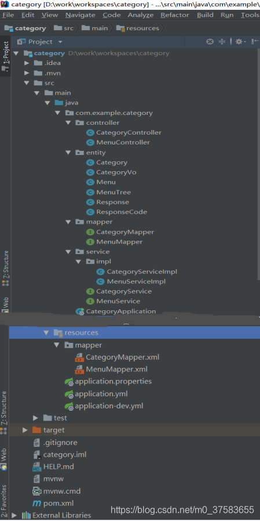Click resources in the breadcrumb bar
Screen dimensions: 260x521
pyautogui.click(x=138, y=28)
